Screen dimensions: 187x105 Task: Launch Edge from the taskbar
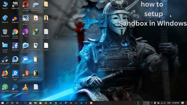[25, 103]
